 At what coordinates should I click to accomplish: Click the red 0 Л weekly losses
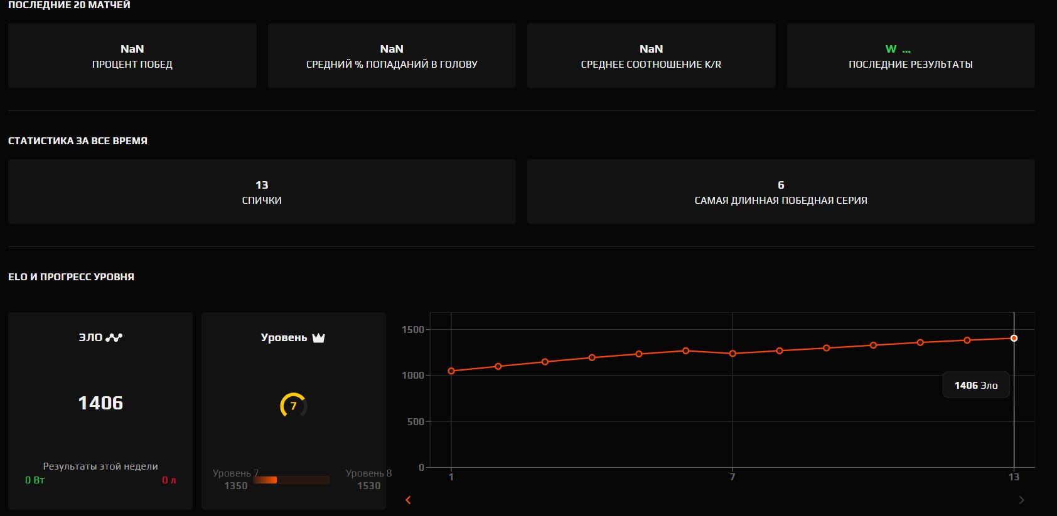click(169, 480)
